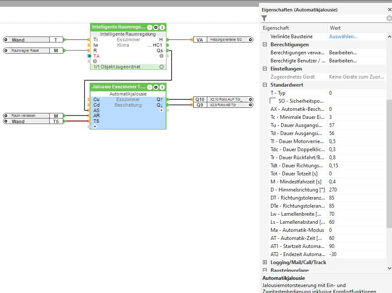Viewport: 392px width, 293px height.
Task: Click Bearbeiten... for Berechtigungen verwalten
Action: pyautogui.click(x=343, y=53)
